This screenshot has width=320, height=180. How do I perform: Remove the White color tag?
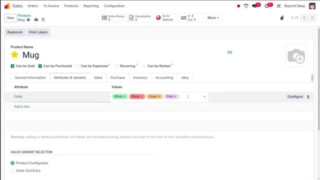(124, 96)
